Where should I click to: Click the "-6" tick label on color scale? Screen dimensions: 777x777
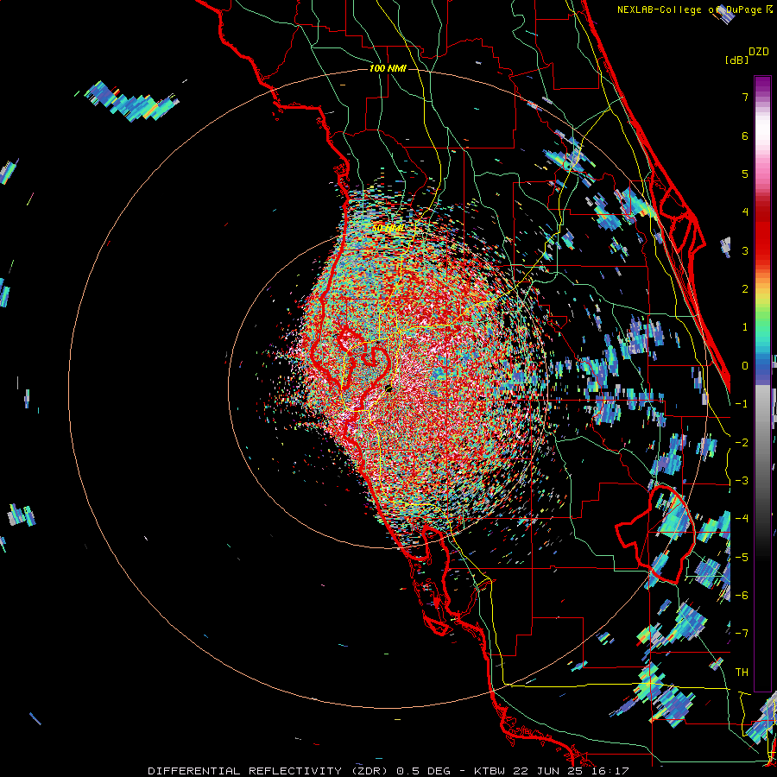coord(742,596)
